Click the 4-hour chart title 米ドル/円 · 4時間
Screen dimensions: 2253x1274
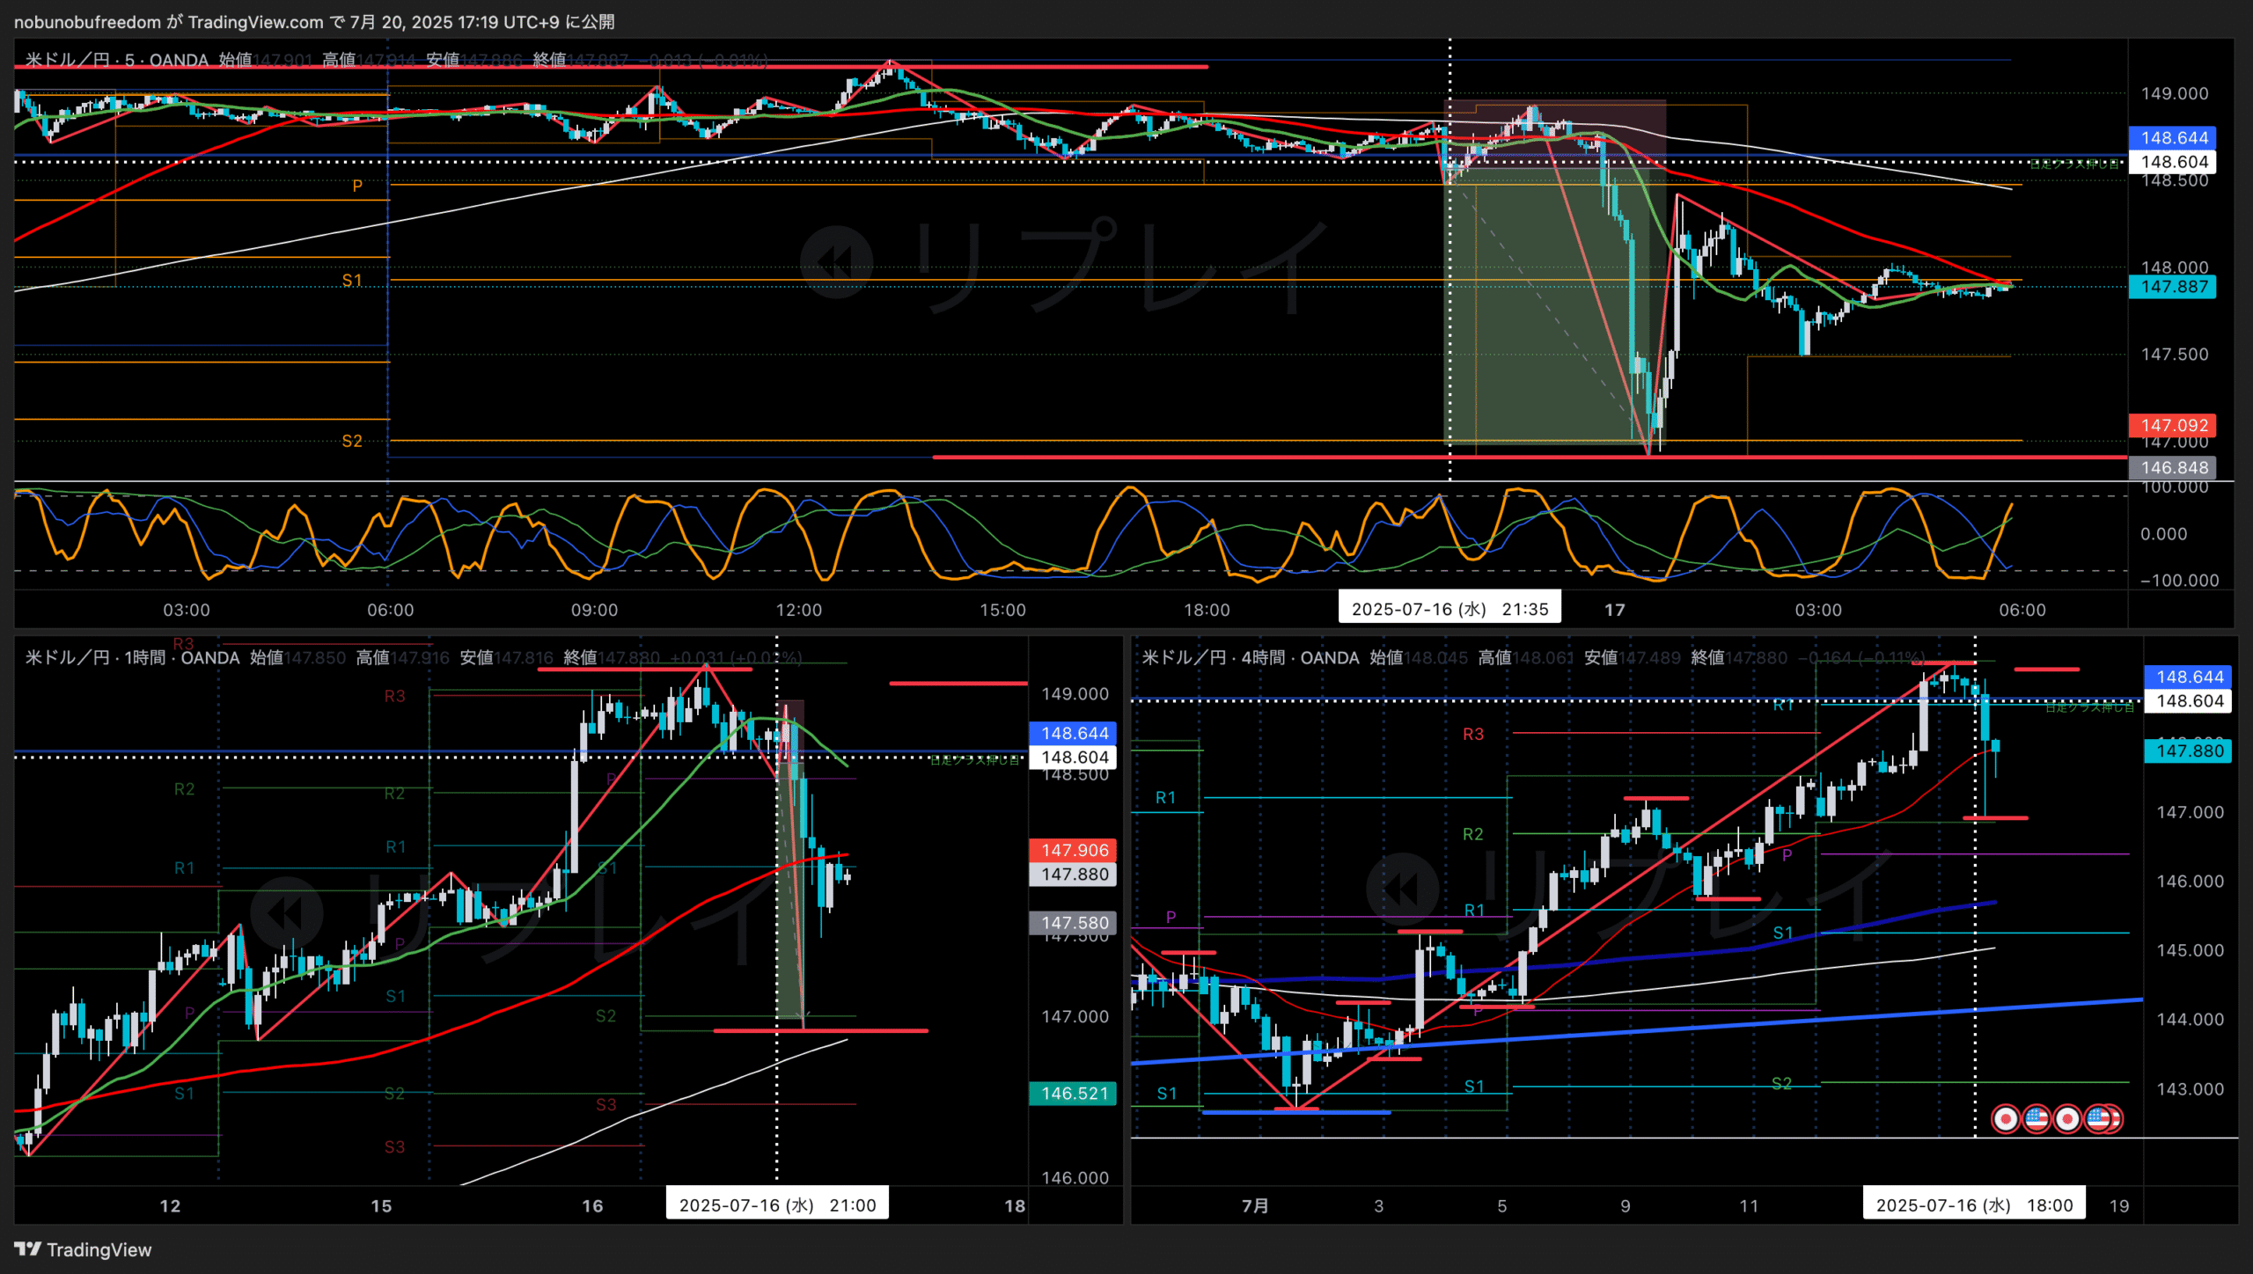pos(1251,657)
